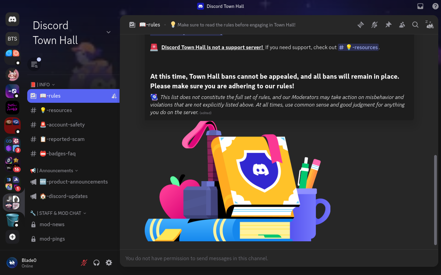Toggle channel notification mute bell
Screen dimensions: 441x275
point(374,25)
